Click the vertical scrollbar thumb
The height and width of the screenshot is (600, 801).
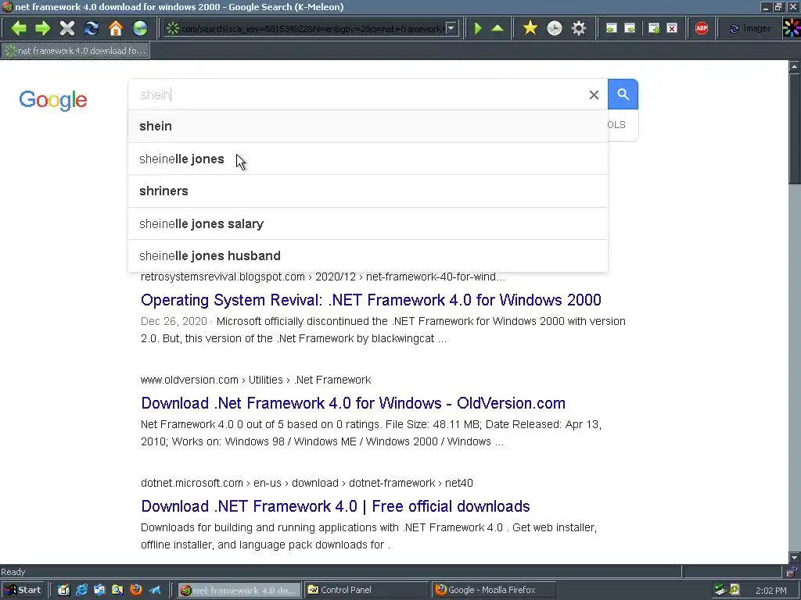click(x=795, y=129)
